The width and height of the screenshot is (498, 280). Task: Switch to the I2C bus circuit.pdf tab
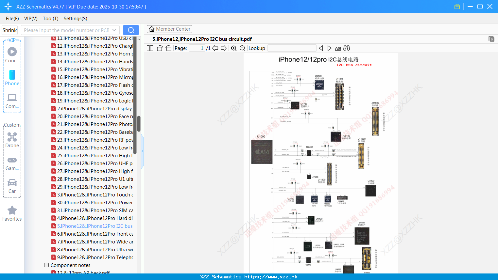pos(202,39)
